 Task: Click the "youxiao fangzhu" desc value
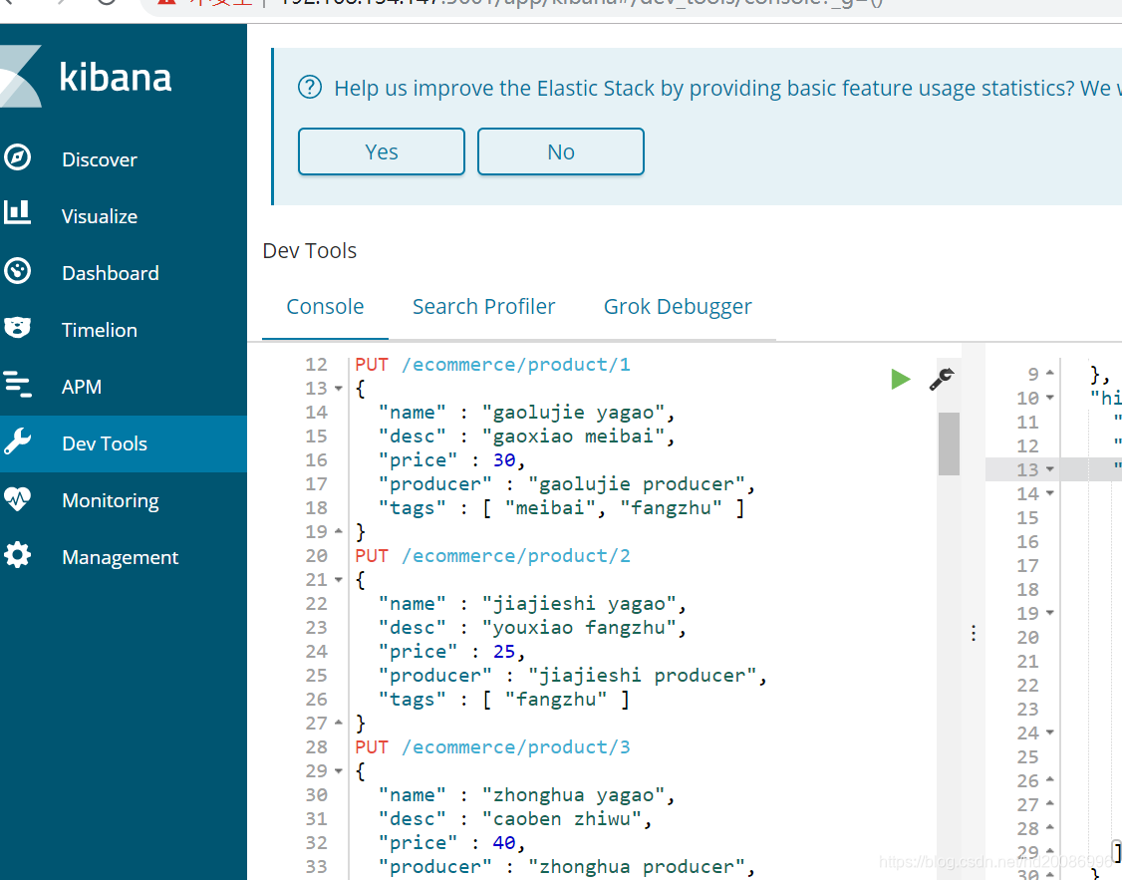579,628
